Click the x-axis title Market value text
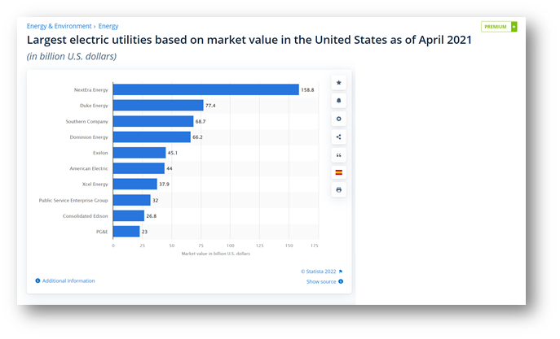 [x=216, y=254]
